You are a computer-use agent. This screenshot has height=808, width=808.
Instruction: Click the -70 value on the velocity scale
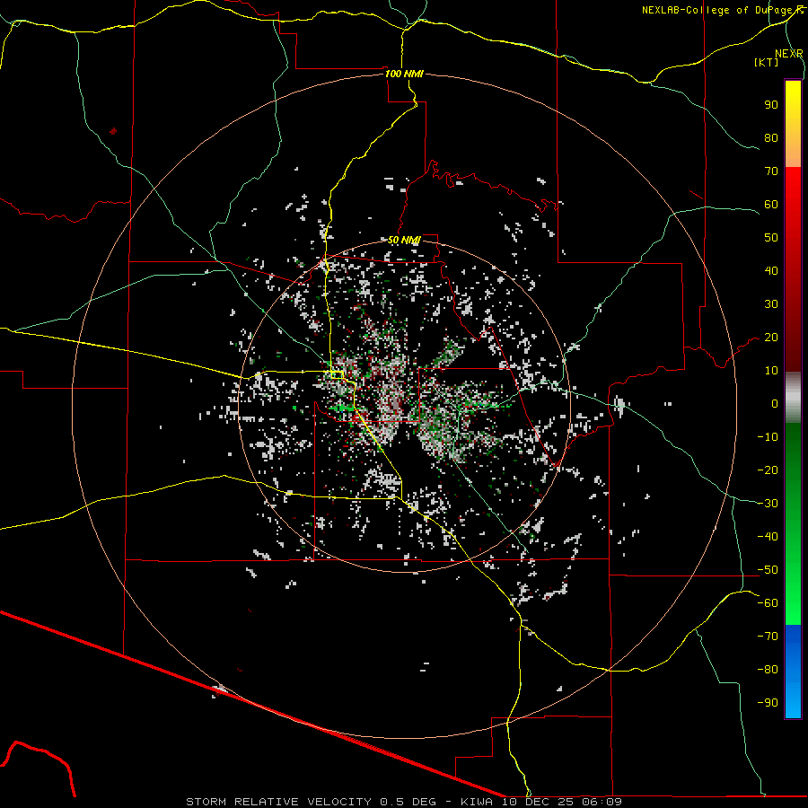[x=768, y=637]
